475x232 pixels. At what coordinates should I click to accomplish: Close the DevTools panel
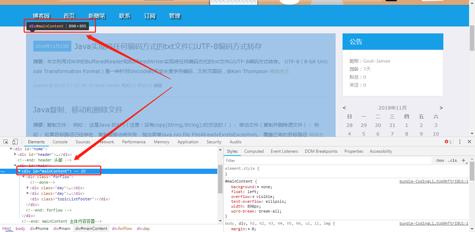tap(469, 142)
